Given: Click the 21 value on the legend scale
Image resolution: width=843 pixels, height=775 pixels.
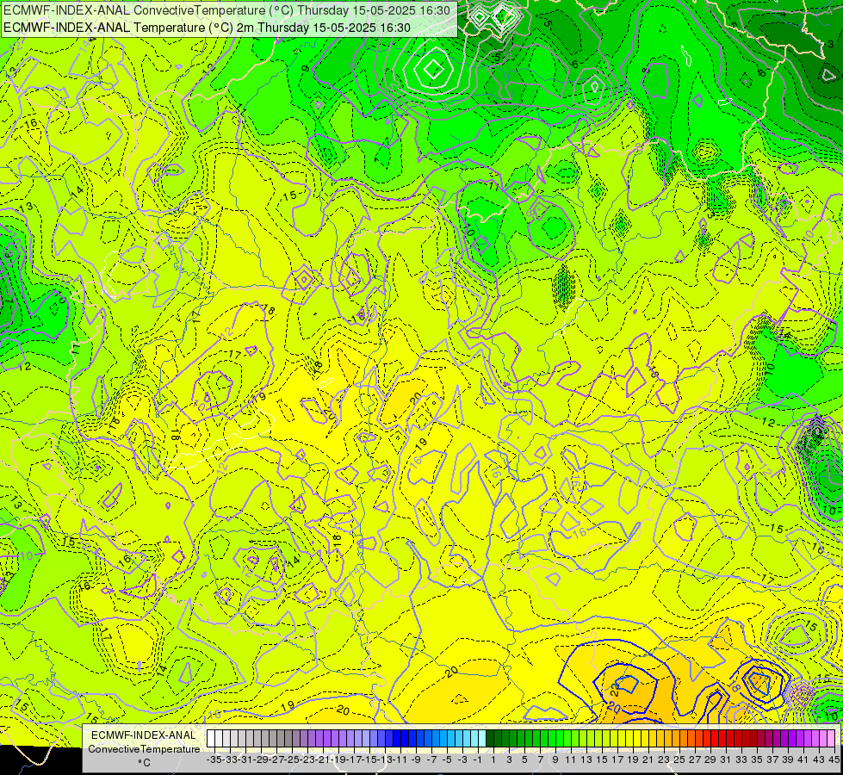Looking at the screenshot, I should [648, 759].
